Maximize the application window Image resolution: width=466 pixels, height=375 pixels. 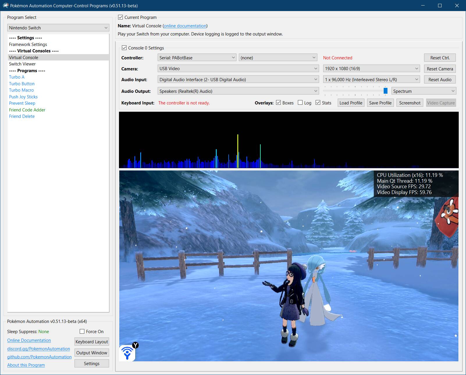[x=440, y=6]
